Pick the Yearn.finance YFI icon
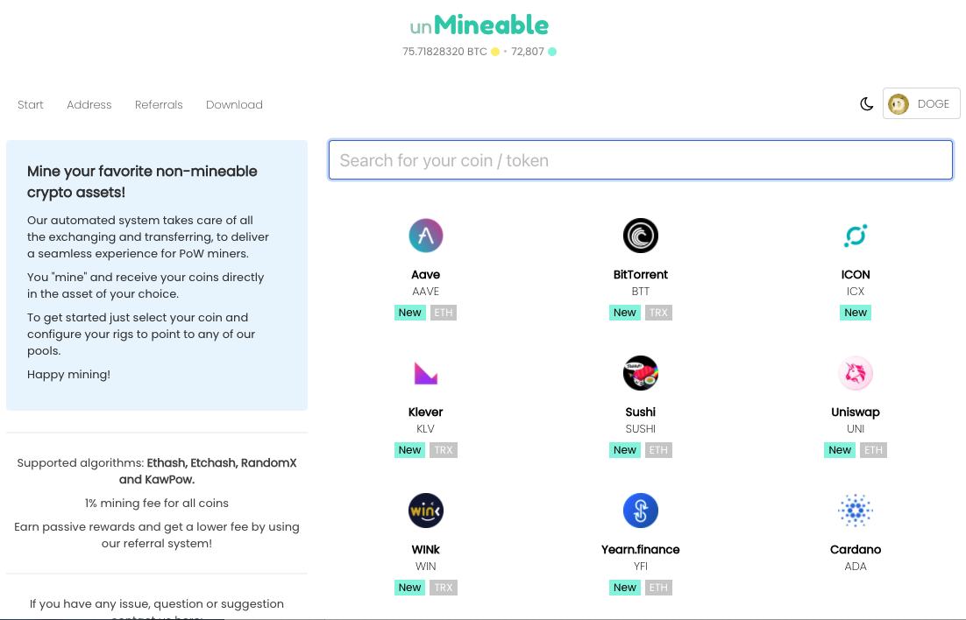The width and height of the screenshot is (966, 620). click(640, 511)
